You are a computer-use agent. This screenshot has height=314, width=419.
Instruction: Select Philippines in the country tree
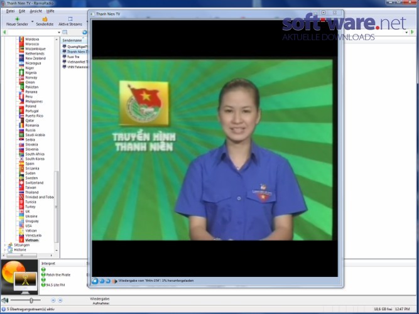[34, 102]
